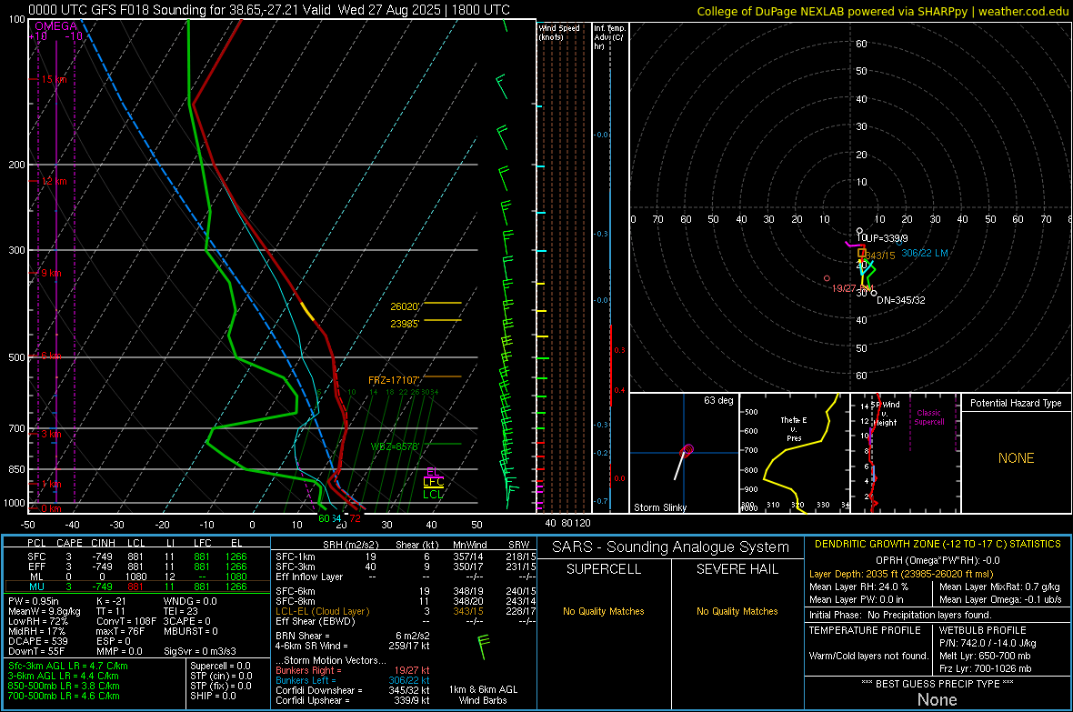
Task: Click the WBZ=8578' wet-bulb zero label
Action: (x=395, y=446)
